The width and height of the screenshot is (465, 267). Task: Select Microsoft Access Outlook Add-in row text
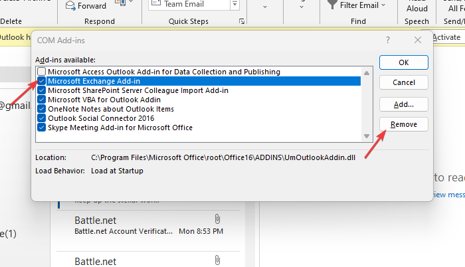pyautogui.click(x=164, y=72)
